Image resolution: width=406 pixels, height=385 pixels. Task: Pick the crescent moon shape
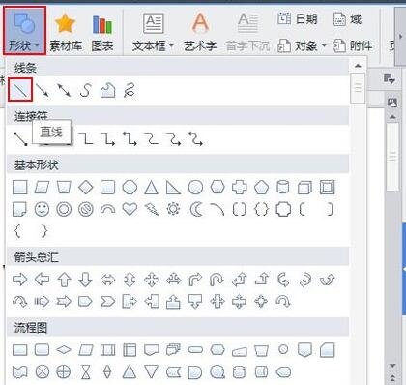pos(196,209)
